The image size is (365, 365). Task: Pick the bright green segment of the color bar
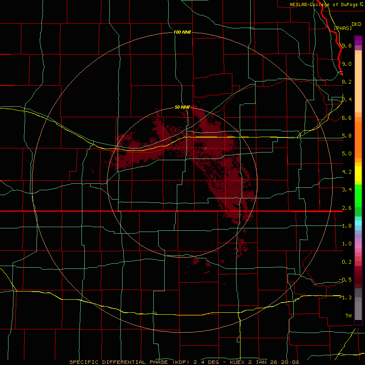(358, 196)
